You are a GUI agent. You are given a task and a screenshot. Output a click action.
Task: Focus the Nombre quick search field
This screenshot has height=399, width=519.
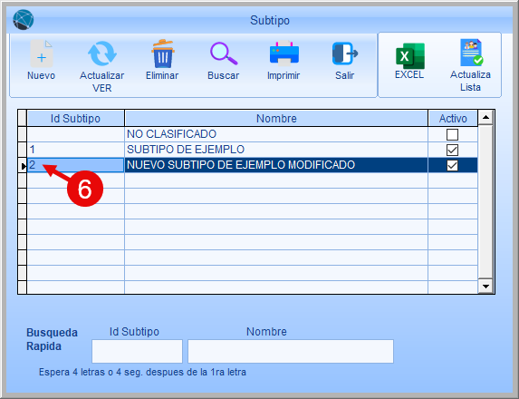(x=291, y=351)
